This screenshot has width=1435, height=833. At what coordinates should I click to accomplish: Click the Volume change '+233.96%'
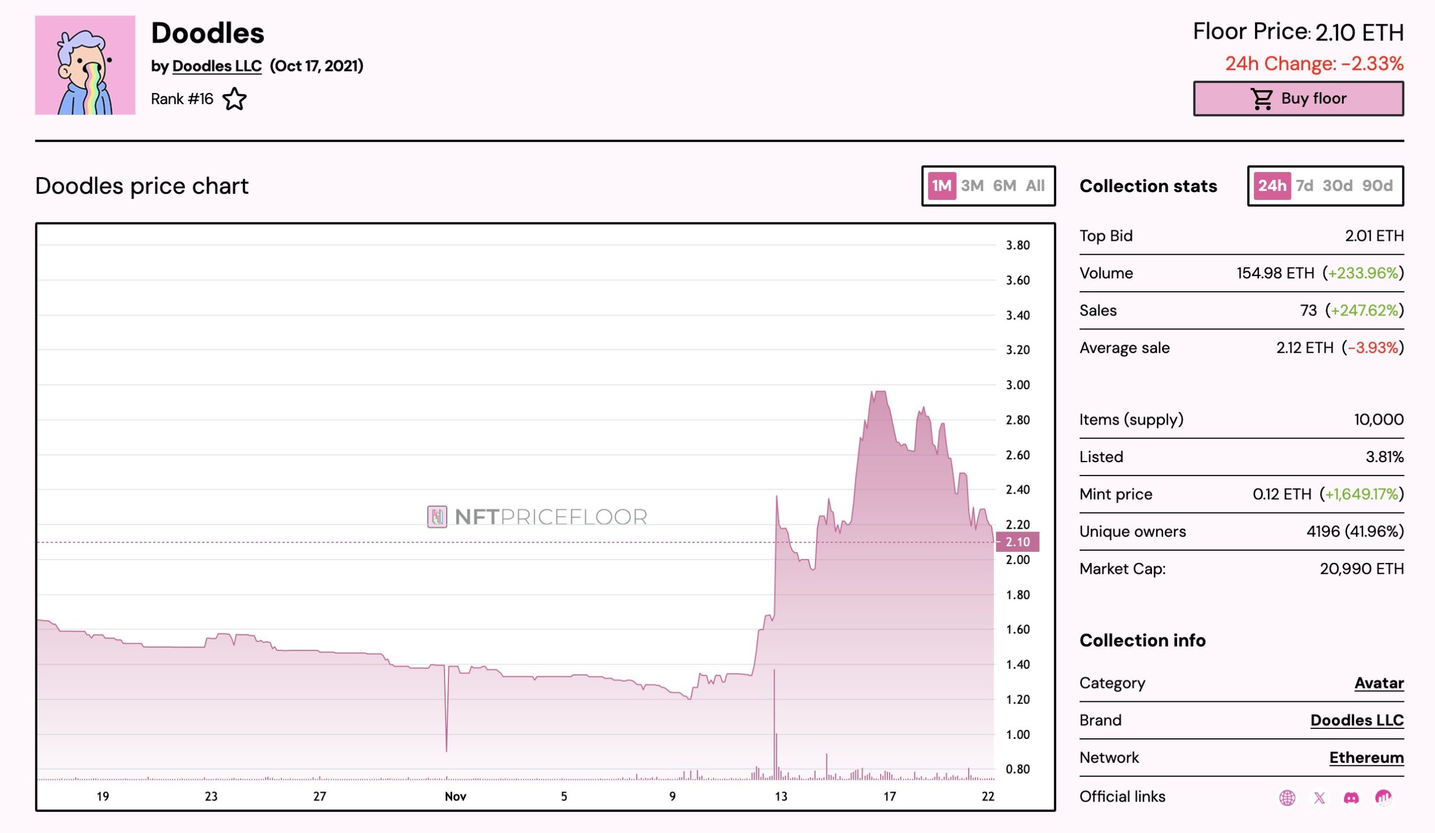point(1363,273)
